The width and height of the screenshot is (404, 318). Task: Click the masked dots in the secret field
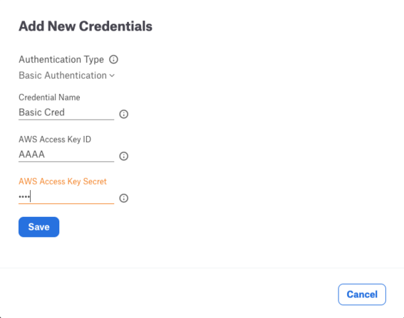coord(24,197)
